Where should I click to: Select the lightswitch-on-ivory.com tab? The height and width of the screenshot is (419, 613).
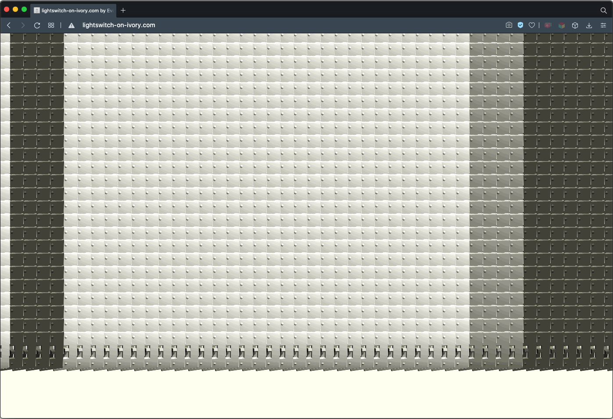point(74,10)
